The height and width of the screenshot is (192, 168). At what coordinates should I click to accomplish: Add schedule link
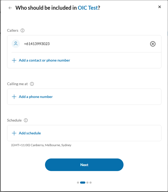tap(30, 133)
